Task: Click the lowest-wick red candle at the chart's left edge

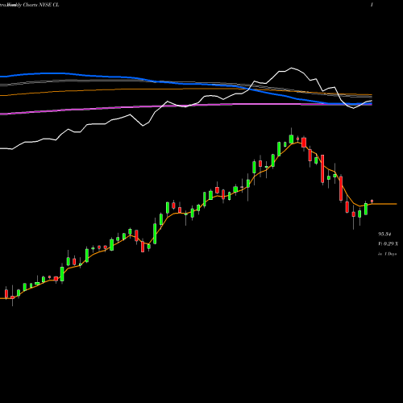Action: tap(12, 297)
